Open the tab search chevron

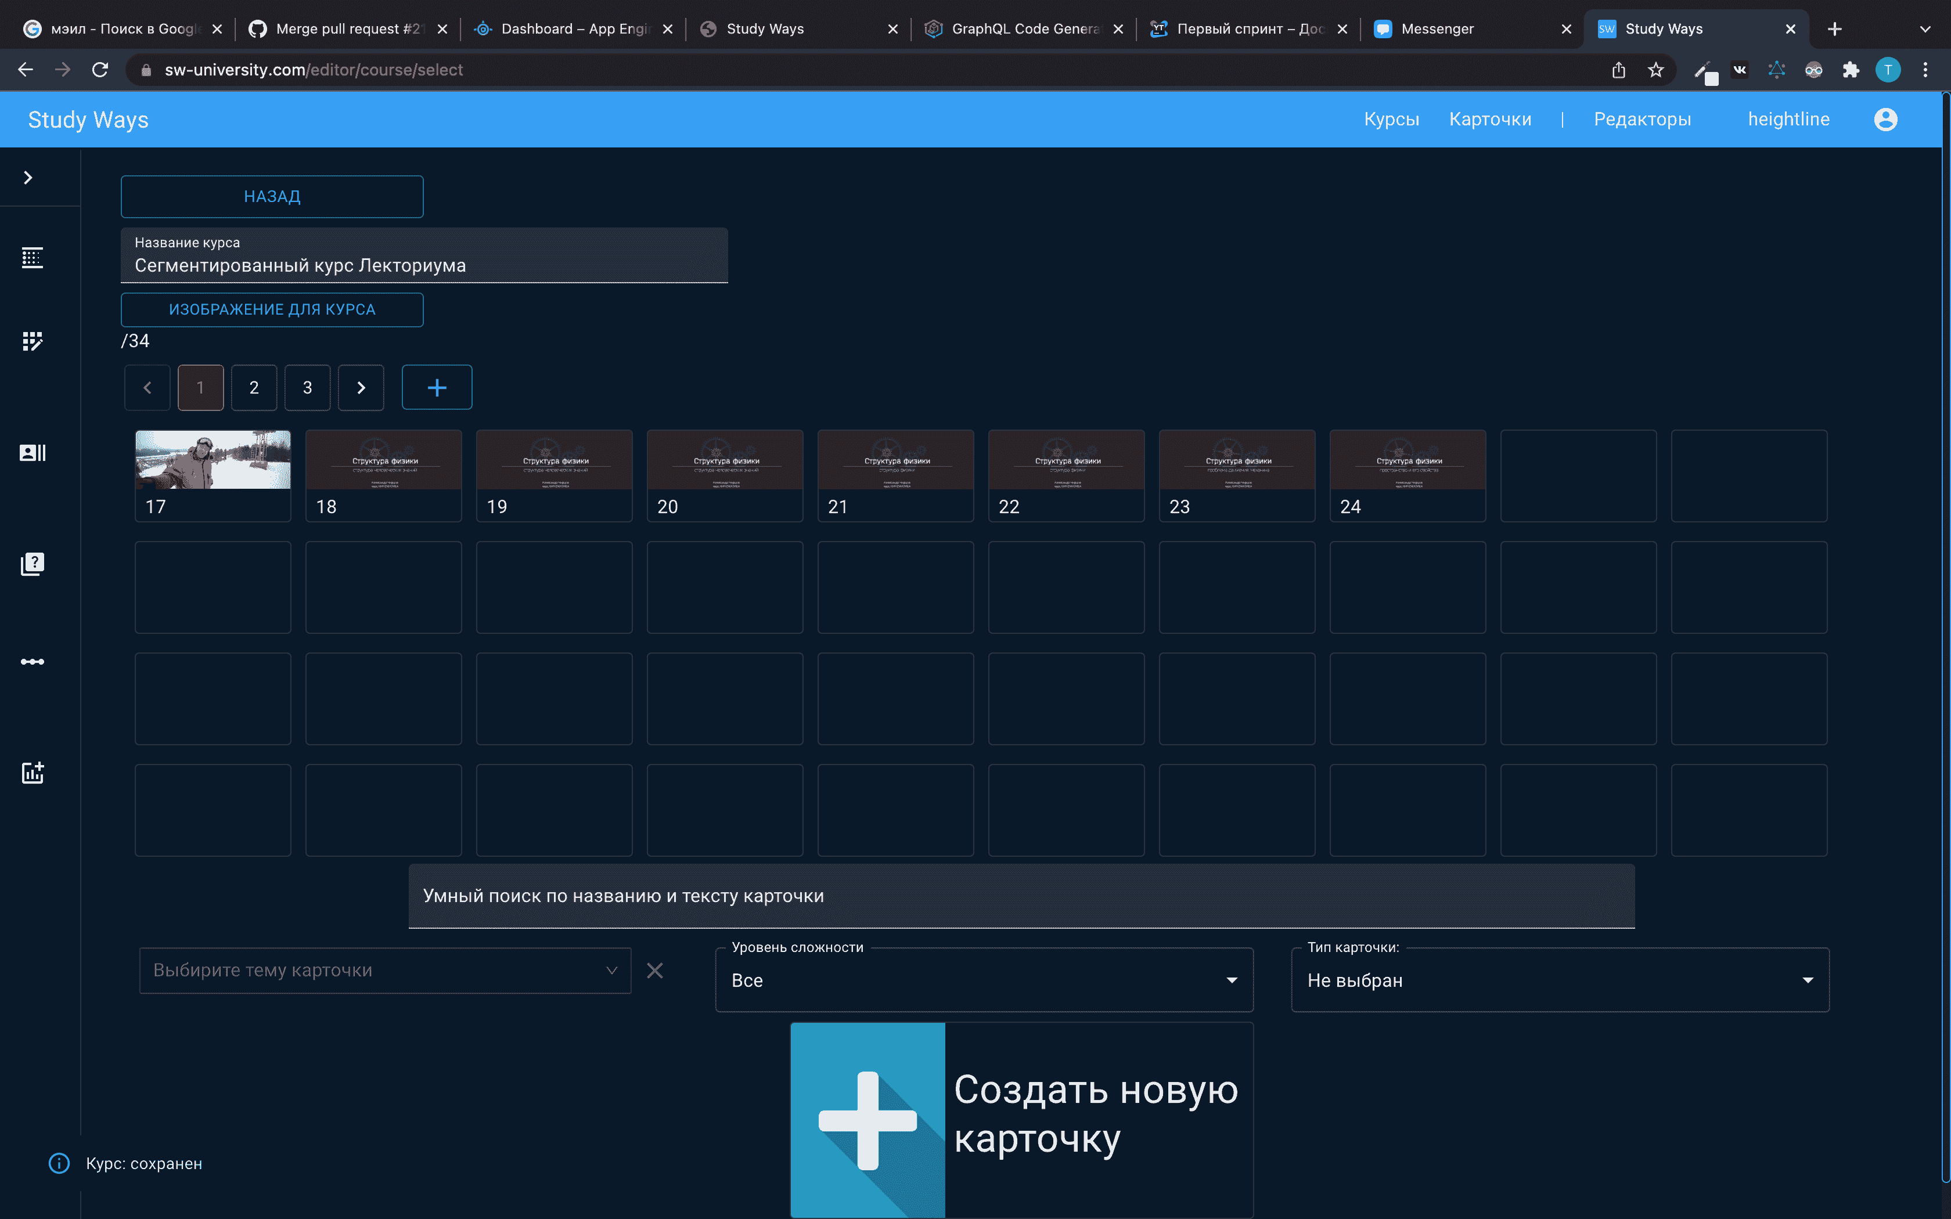1925,29
